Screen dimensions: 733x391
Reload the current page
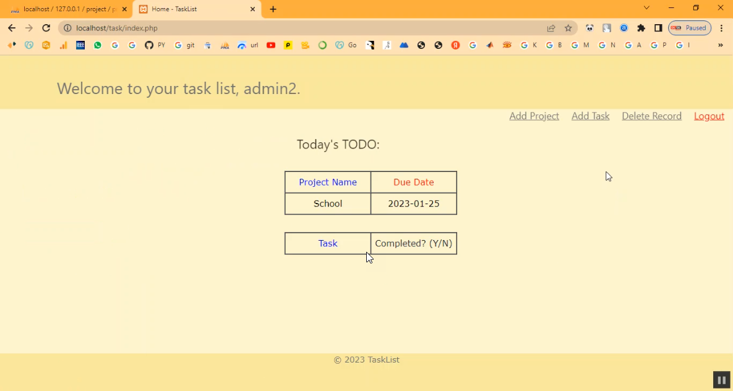point(46,28)
